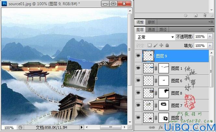
Task: Click the layers list scrollbar thumb
Action: click(x=211, y=71)
